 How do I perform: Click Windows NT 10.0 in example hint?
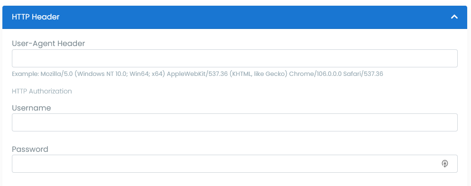pos(102,74)
